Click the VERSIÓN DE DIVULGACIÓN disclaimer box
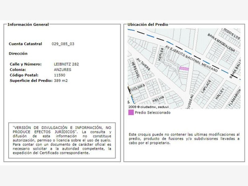This screenshot has width=248, height=186. 62,140
